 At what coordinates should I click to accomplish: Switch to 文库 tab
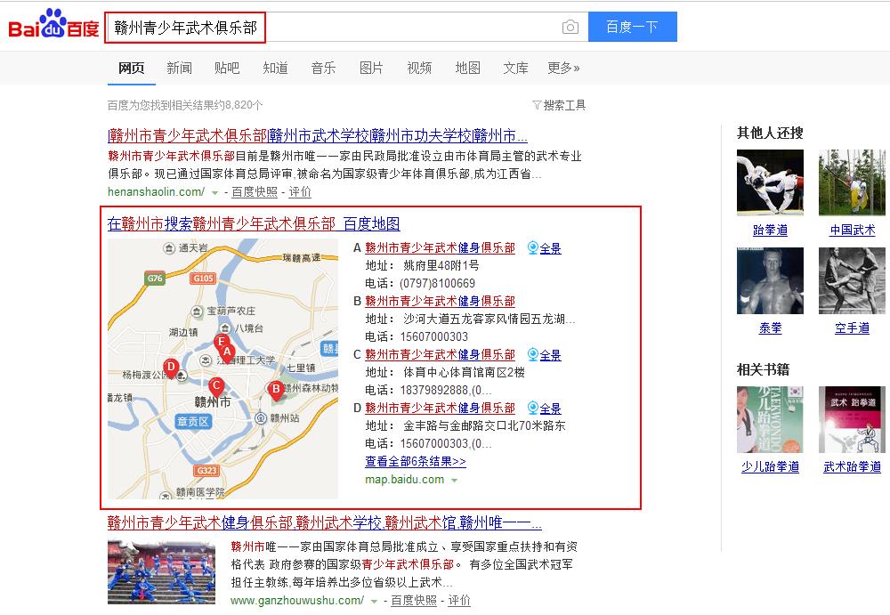coord(515,69)
